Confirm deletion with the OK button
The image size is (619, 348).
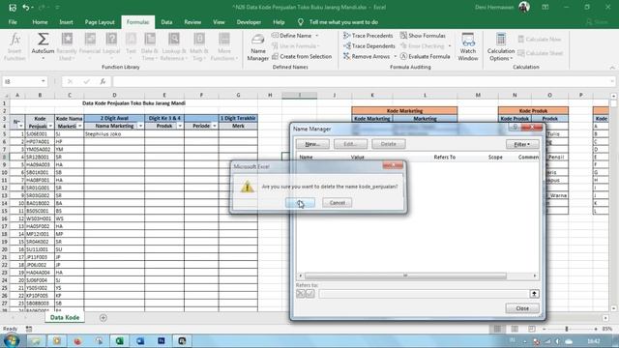point(300,203)
